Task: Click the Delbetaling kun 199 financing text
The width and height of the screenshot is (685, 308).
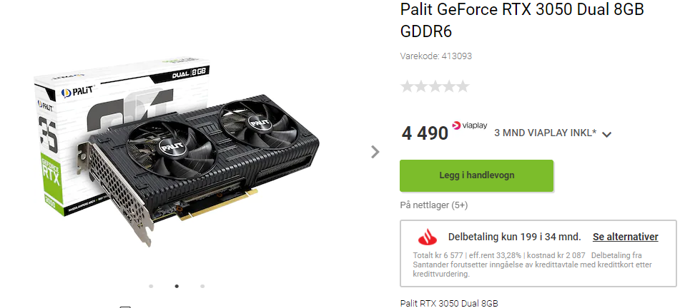Action: (x=515, y=237)
